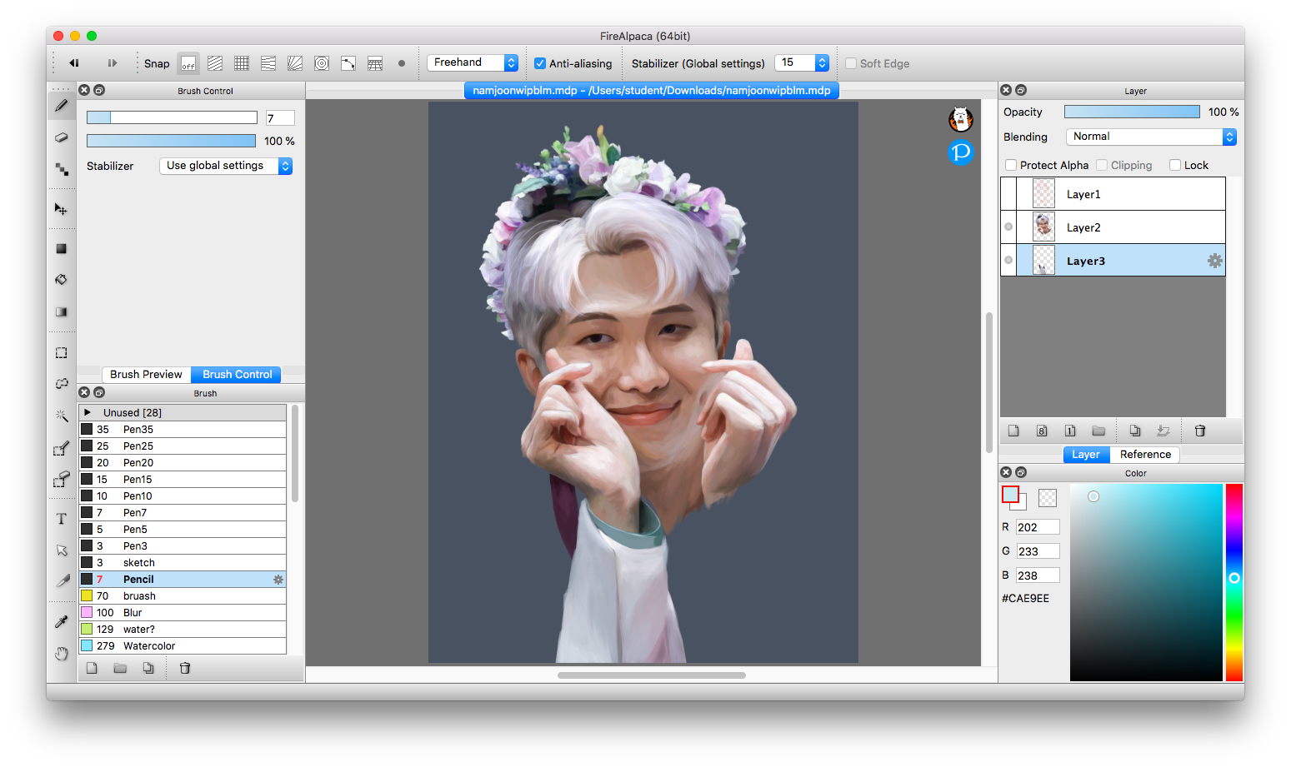Click the vertical hue bar
The height and width of the screenshot is (767, 1291).
(1234, 582)
